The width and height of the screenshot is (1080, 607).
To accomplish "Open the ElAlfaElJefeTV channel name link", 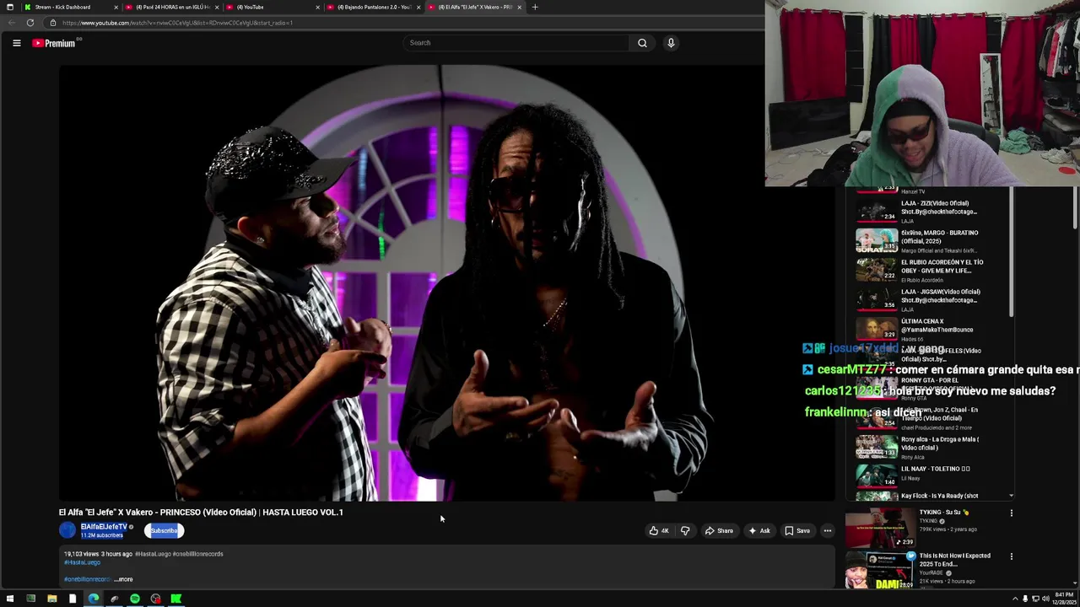I will (x=104, y=527).
